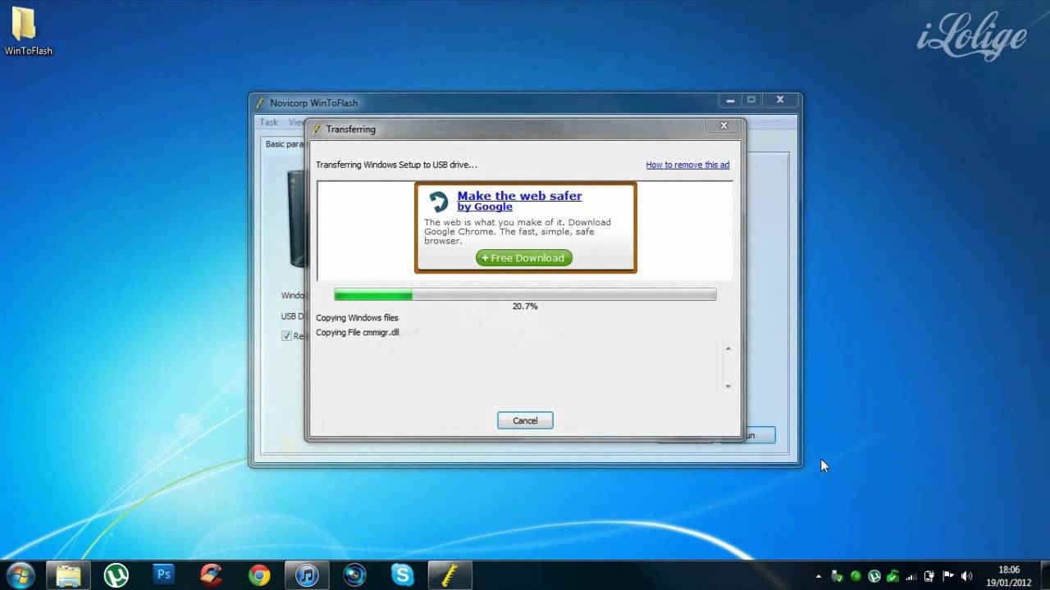1050x590 pixels.
Task: Click log scroll down arrow
Action: [728, 385]
